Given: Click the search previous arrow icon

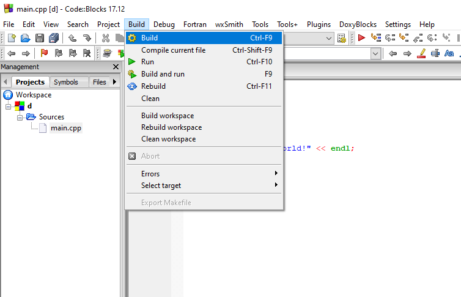Looking at the screenshot, I should tap(393, 53).
